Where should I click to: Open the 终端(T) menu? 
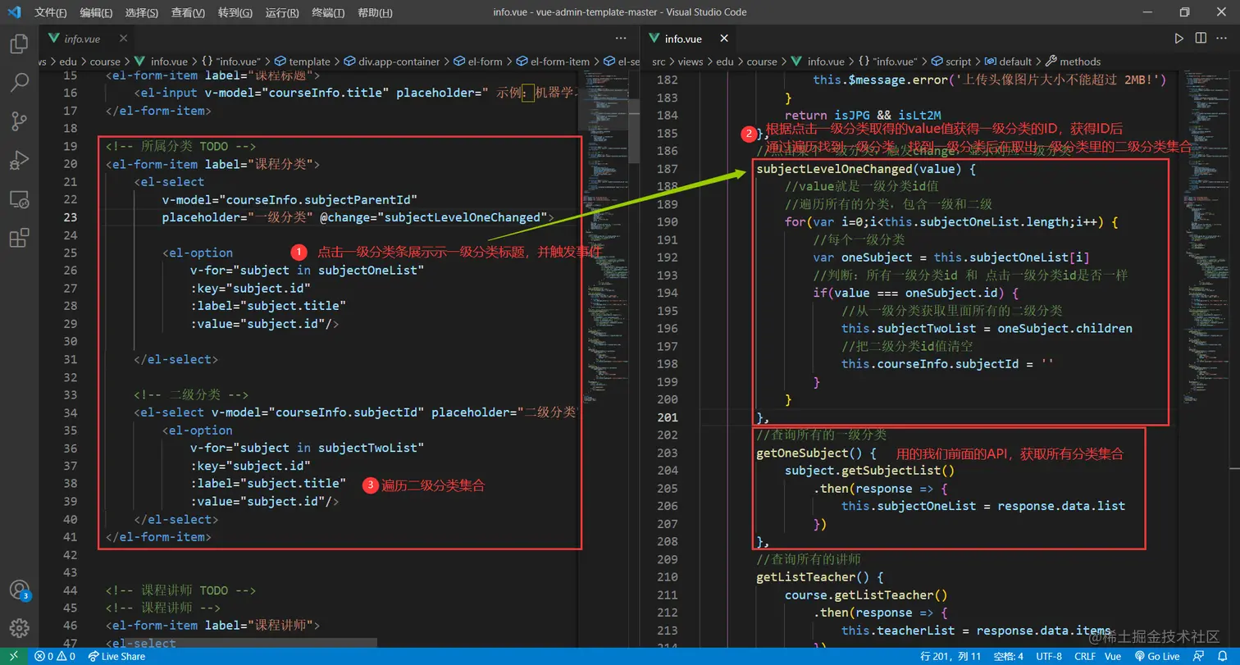coord(328,12)
